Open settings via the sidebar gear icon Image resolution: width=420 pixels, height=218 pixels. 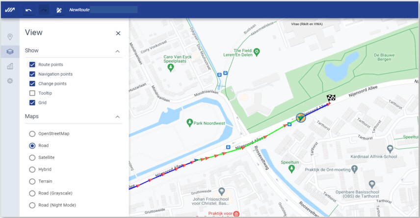10,81
